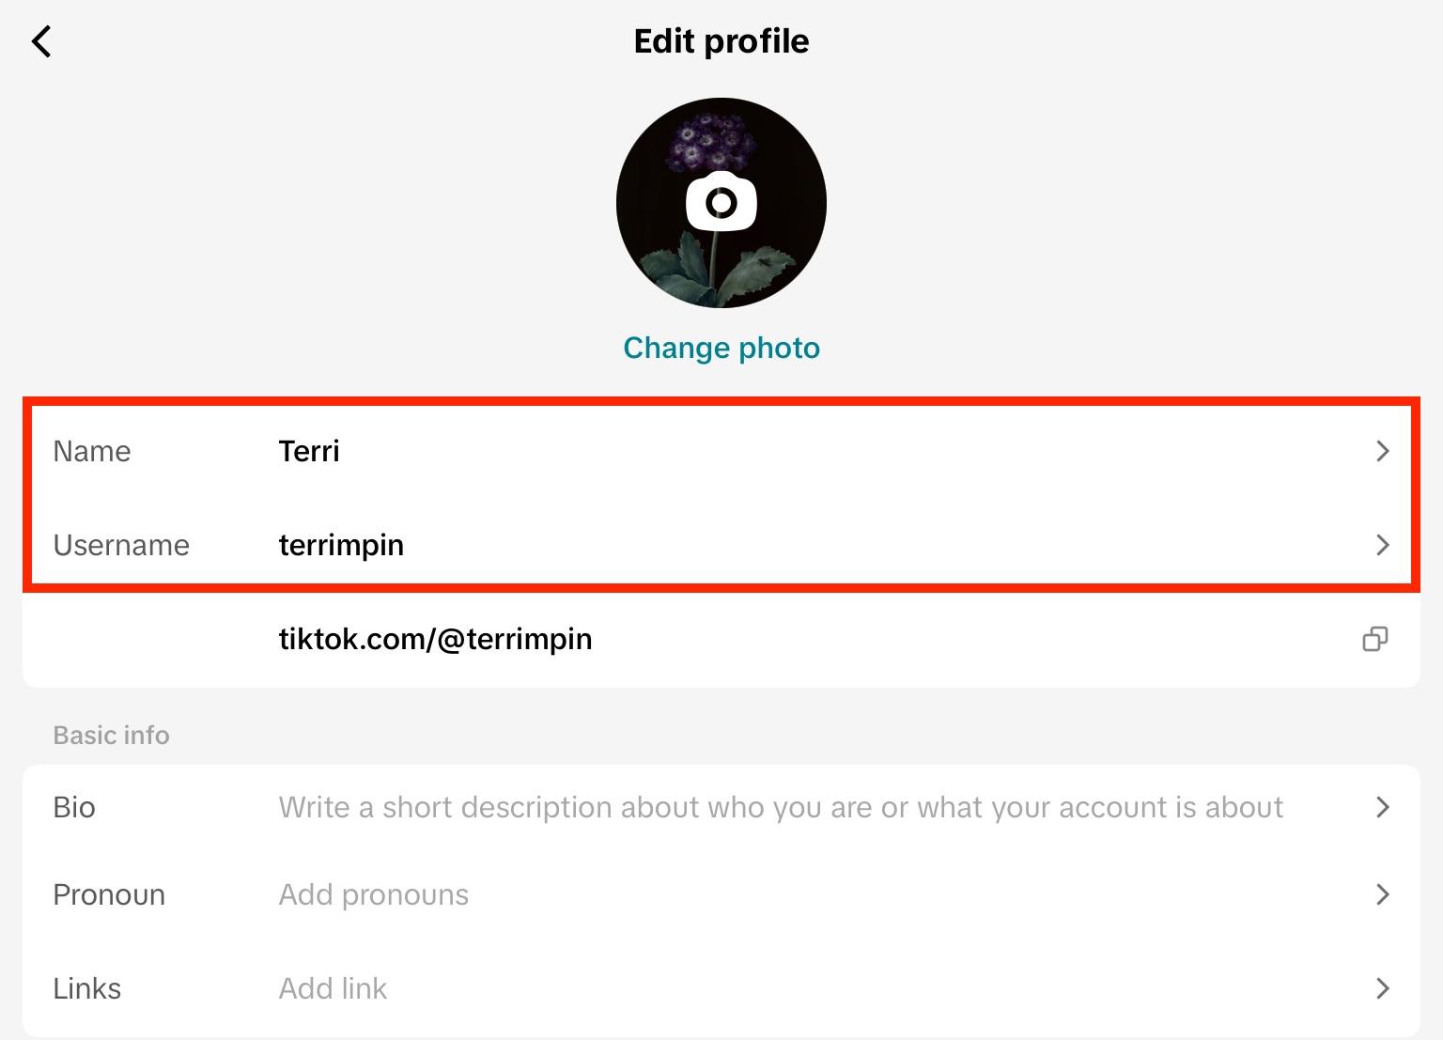The width and height of the screenshot is (1443, 1040).
Task: Click the Username label
Action: (x=121, y=545)
